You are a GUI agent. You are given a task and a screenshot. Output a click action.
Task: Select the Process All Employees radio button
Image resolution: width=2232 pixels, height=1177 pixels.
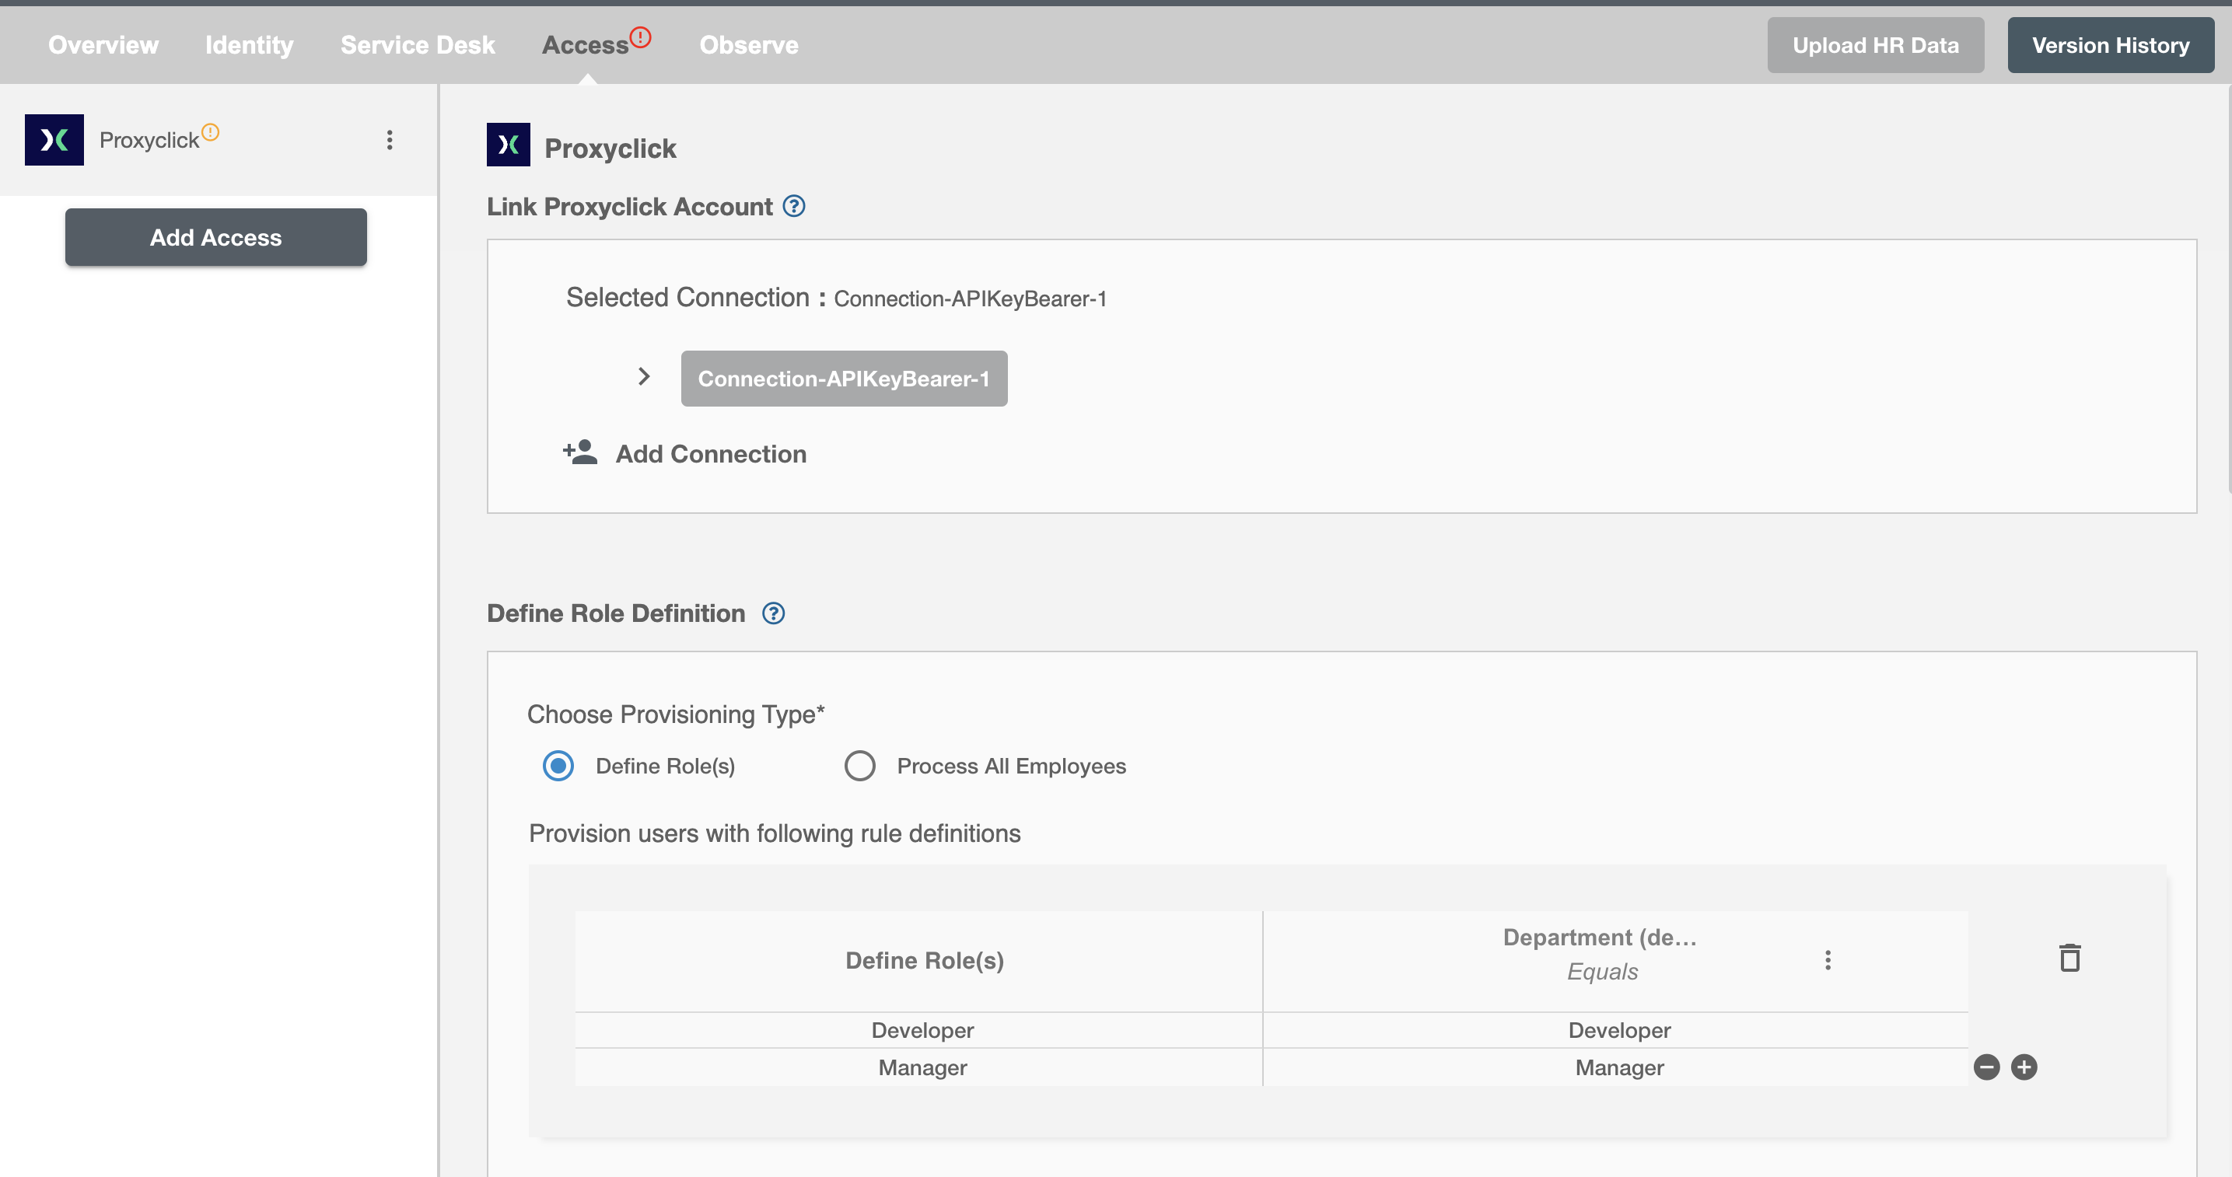[x=859, y=766]
